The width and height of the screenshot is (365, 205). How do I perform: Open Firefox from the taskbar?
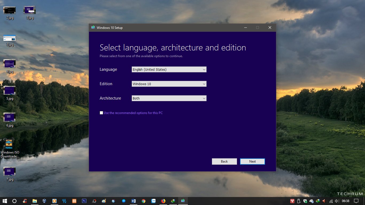[163, 201]
